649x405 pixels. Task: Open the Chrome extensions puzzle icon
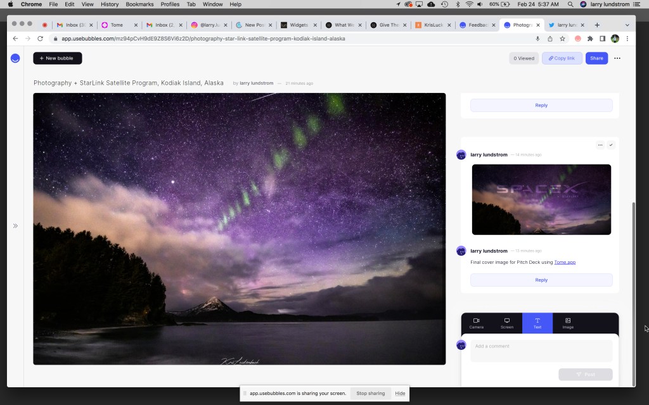(590, 39)
